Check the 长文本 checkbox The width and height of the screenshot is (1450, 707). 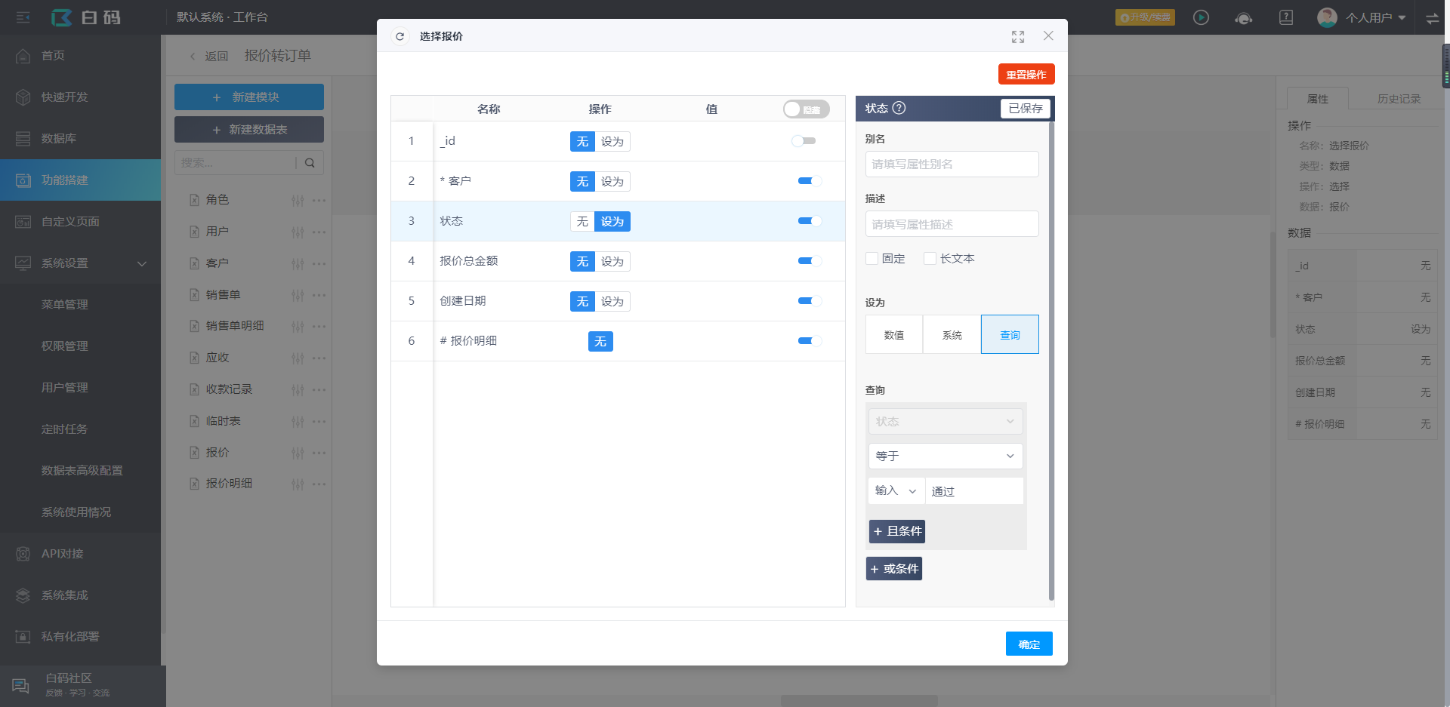930,259
